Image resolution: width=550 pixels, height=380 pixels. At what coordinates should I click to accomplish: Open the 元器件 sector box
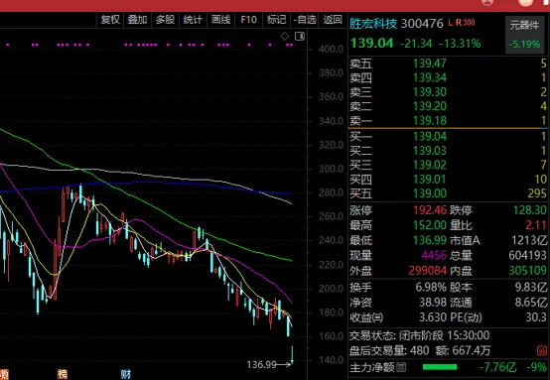pyautogui.click(x=524, y=35)
